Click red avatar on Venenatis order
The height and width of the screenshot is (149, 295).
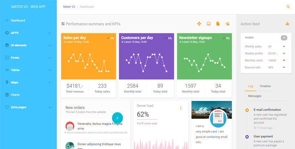70,126
